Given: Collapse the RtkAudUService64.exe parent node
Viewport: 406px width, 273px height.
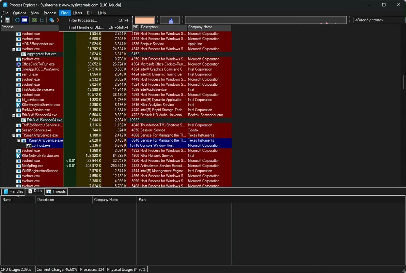Looking at the screenshot, I should 14,115.
